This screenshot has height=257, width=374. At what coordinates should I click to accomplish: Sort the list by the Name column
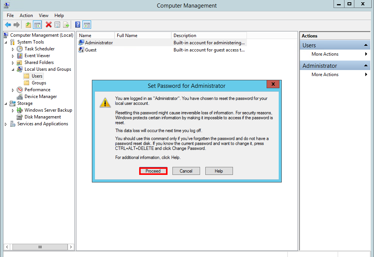coord(96,36)
